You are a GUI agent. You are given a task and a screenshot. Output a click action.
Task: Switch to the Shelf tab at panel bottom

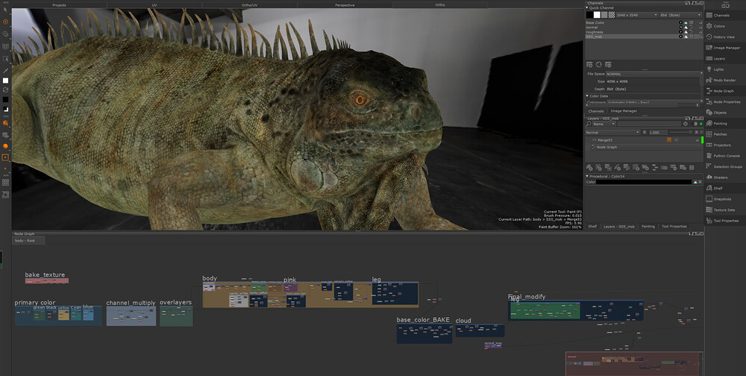click(x=592, y=227)
